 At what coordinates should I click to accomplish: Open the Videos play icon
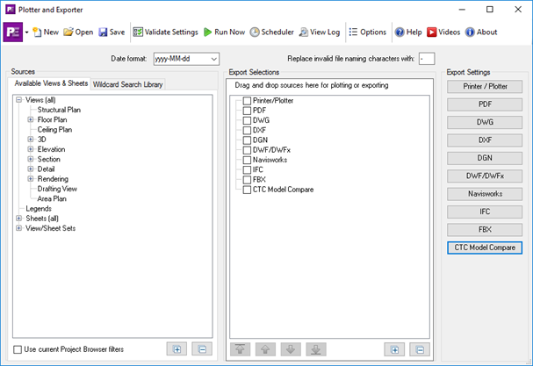pos(432,32)
